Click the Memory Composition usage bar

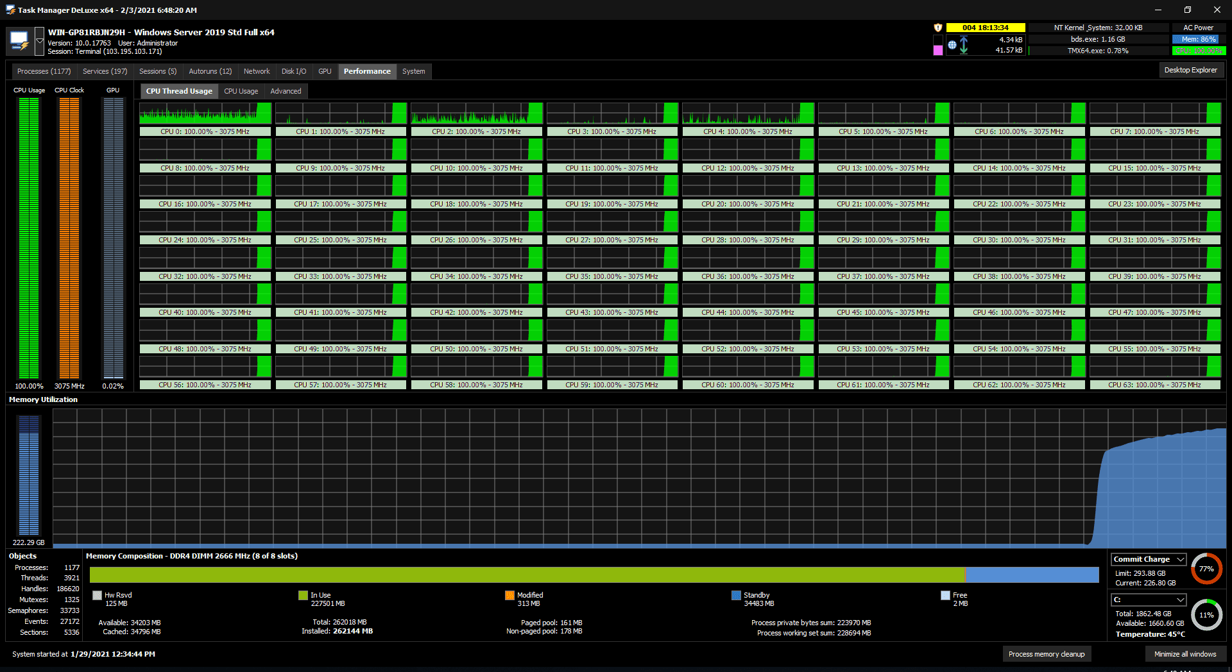(x=594, y=575)
